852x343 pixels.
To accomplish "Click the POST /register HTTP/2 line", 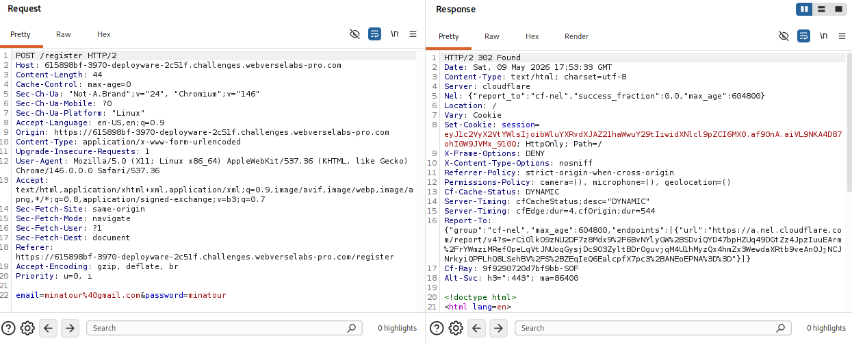I will pos(66,55).
